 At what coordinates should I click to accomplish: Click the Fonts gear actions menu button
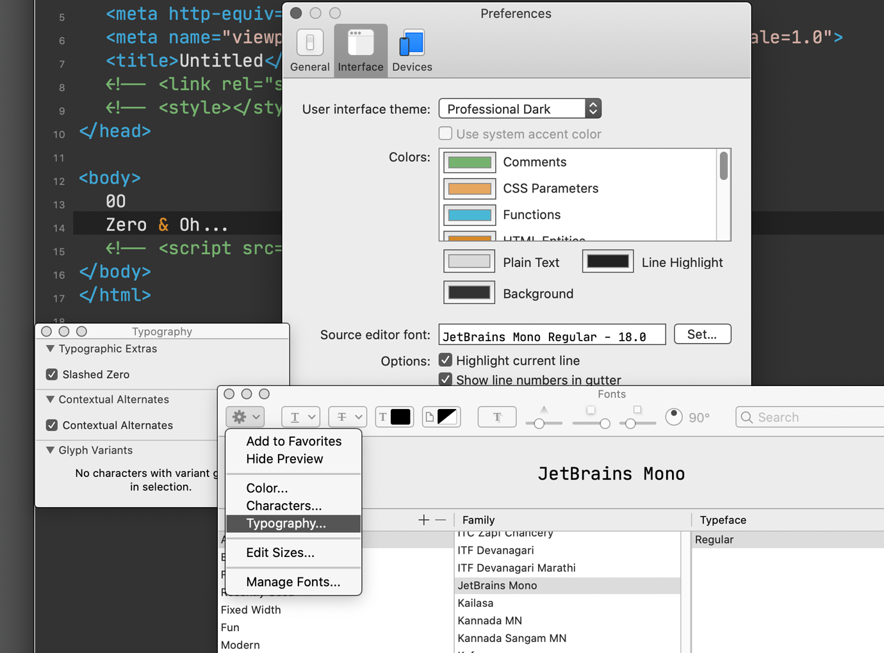tap(245, 417)
